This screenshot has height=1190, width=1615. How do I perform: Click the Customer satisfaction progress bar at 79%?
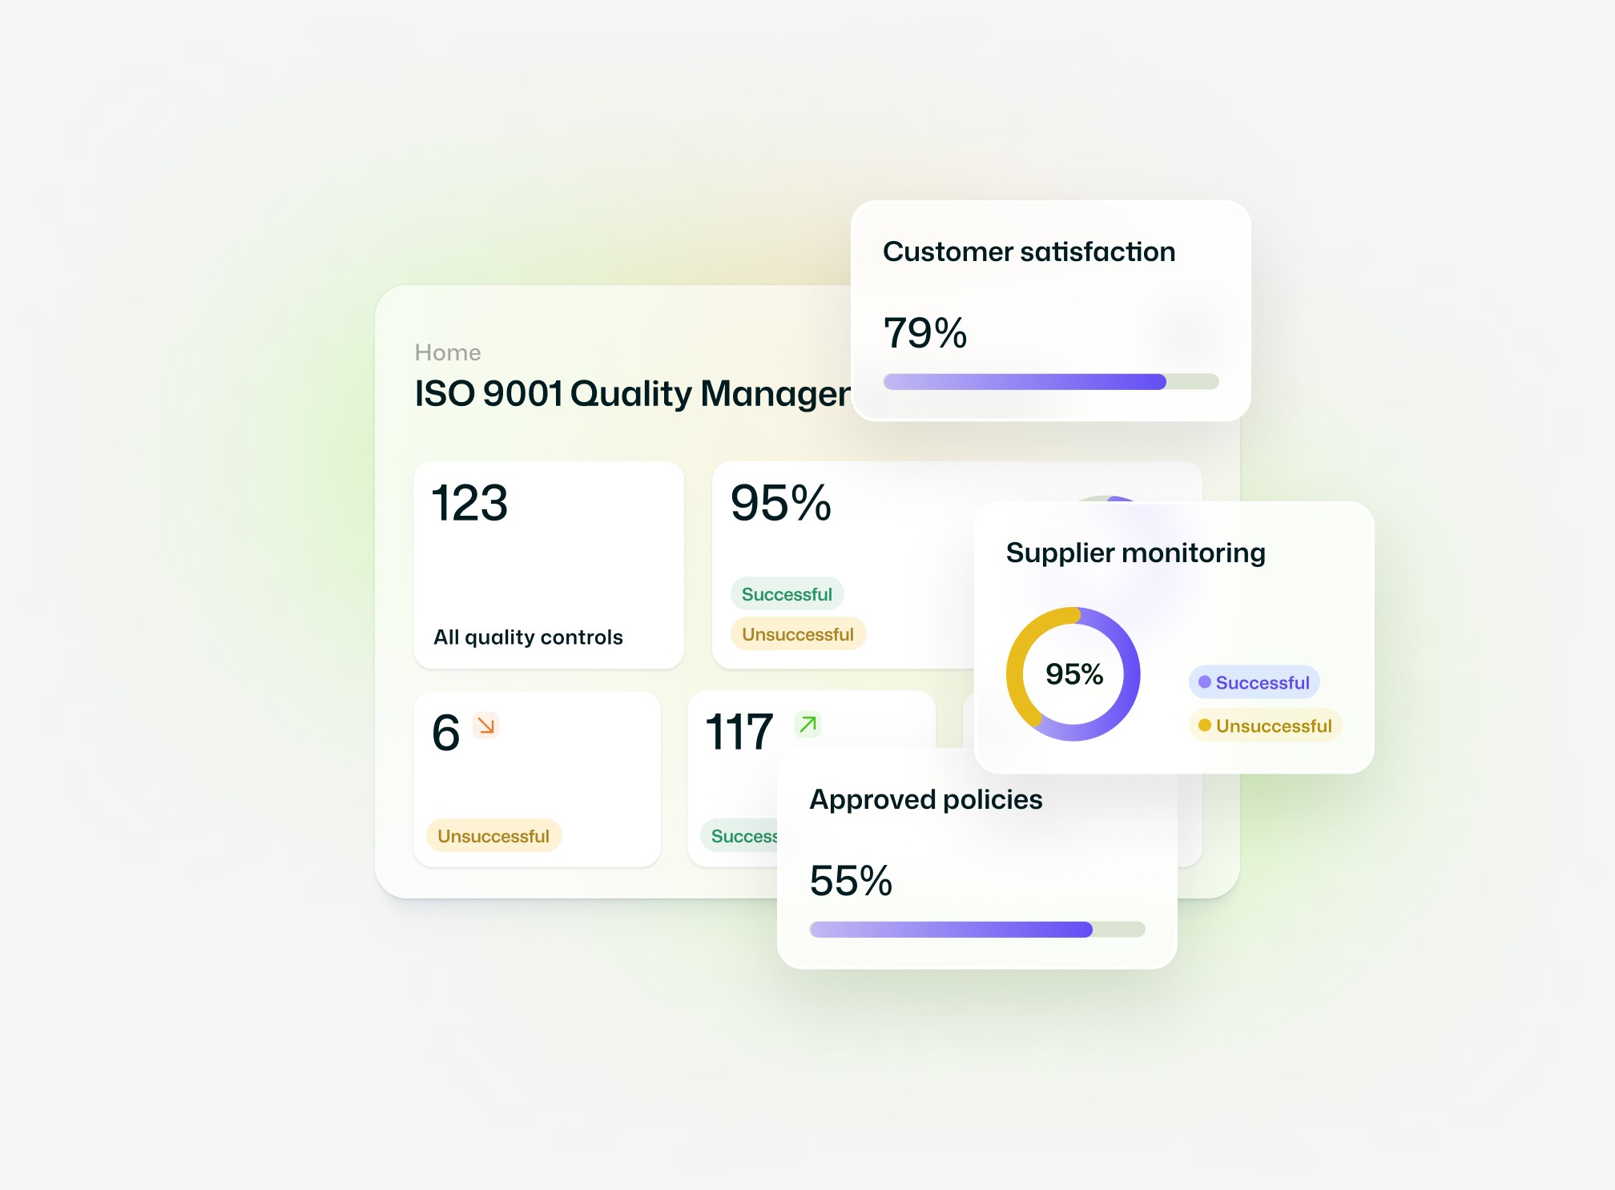pyautogui.click(x=1050, y=382)
